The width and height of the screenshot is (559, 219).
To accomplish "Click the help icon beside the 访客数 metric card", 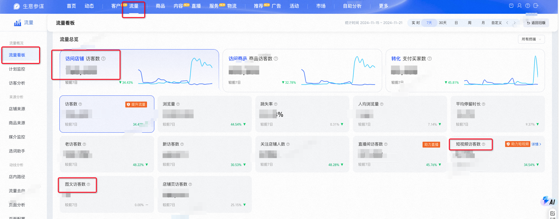I will point(80,104).
